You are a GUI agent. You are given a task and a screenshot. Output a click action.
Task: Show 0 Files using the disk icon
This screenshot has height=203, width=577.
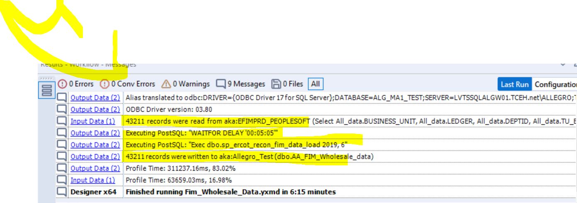tap(276, 84)
